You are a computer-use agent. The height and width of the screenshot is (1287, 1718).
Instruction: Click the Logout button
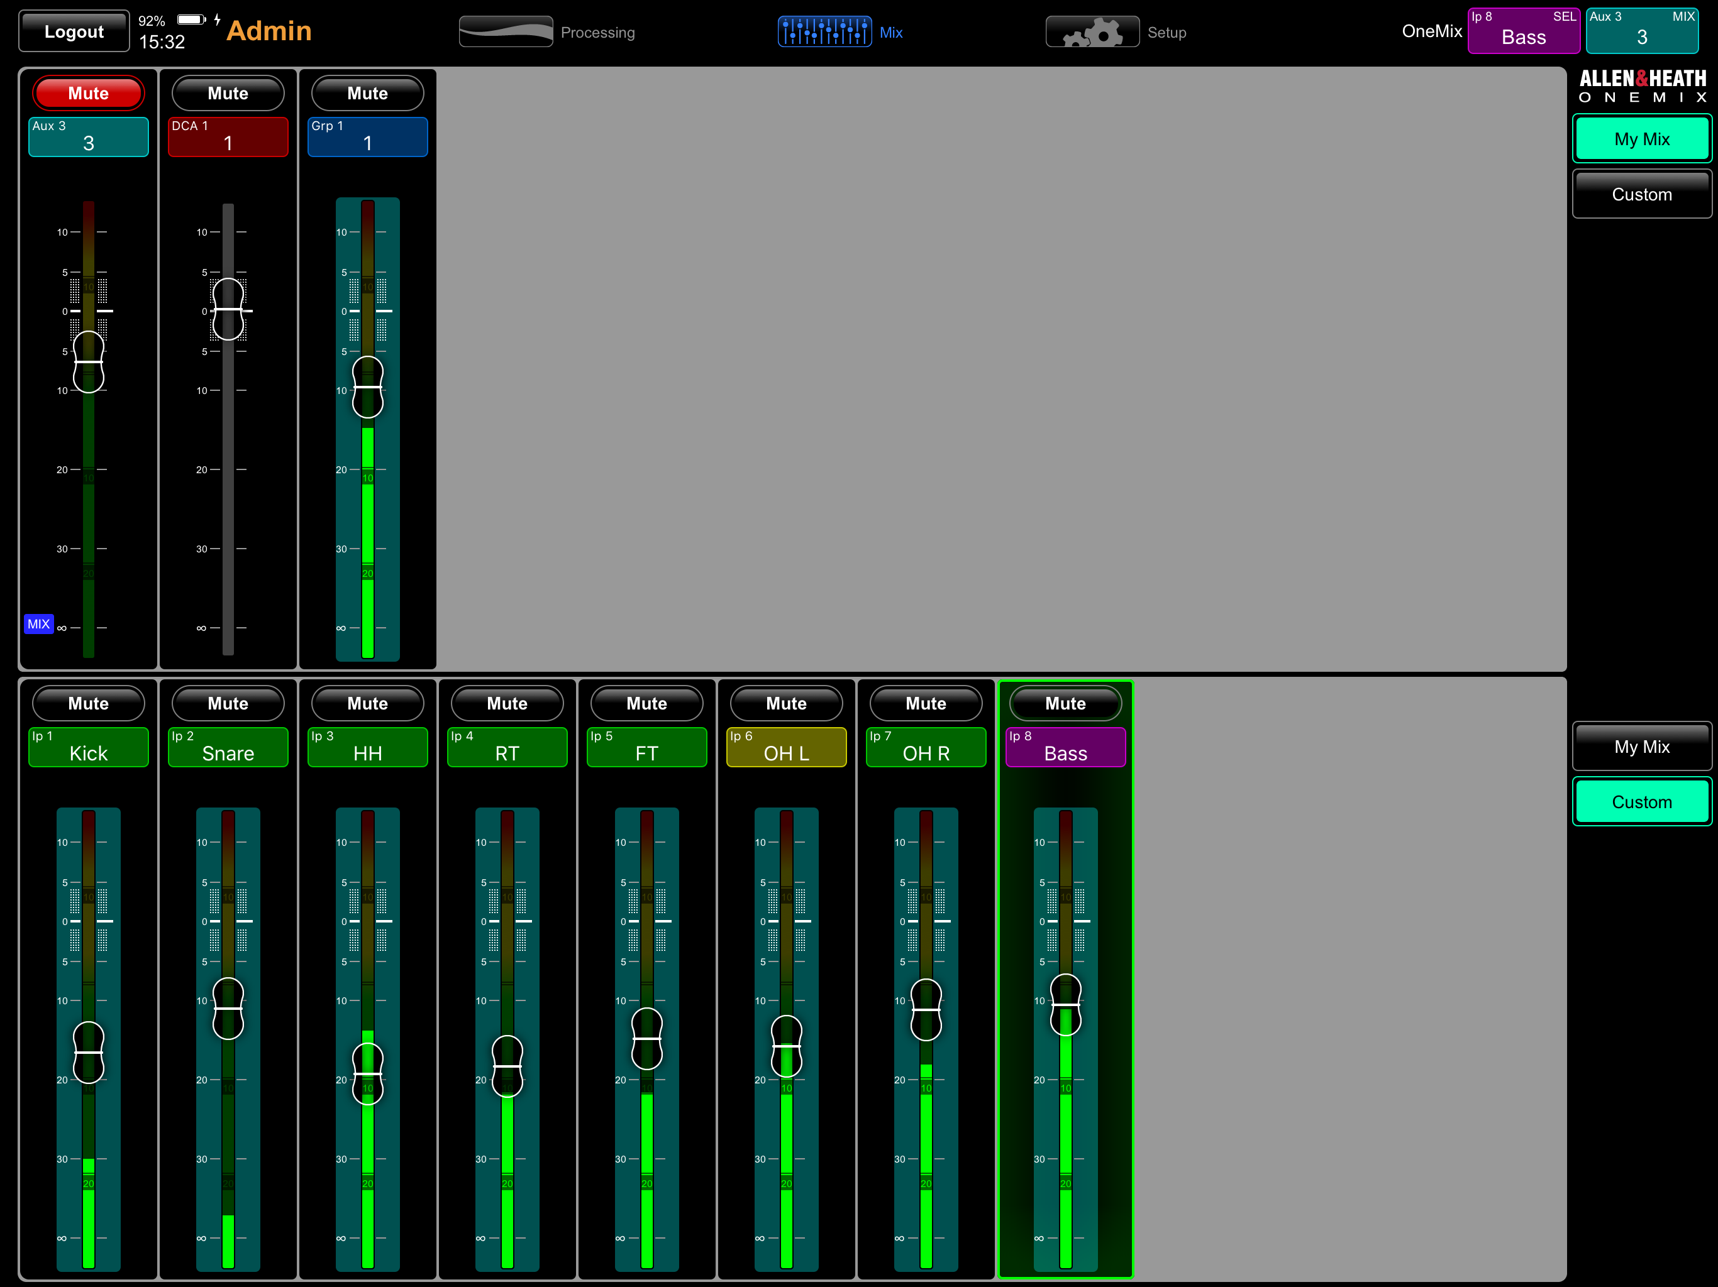[x=74, y=32]
